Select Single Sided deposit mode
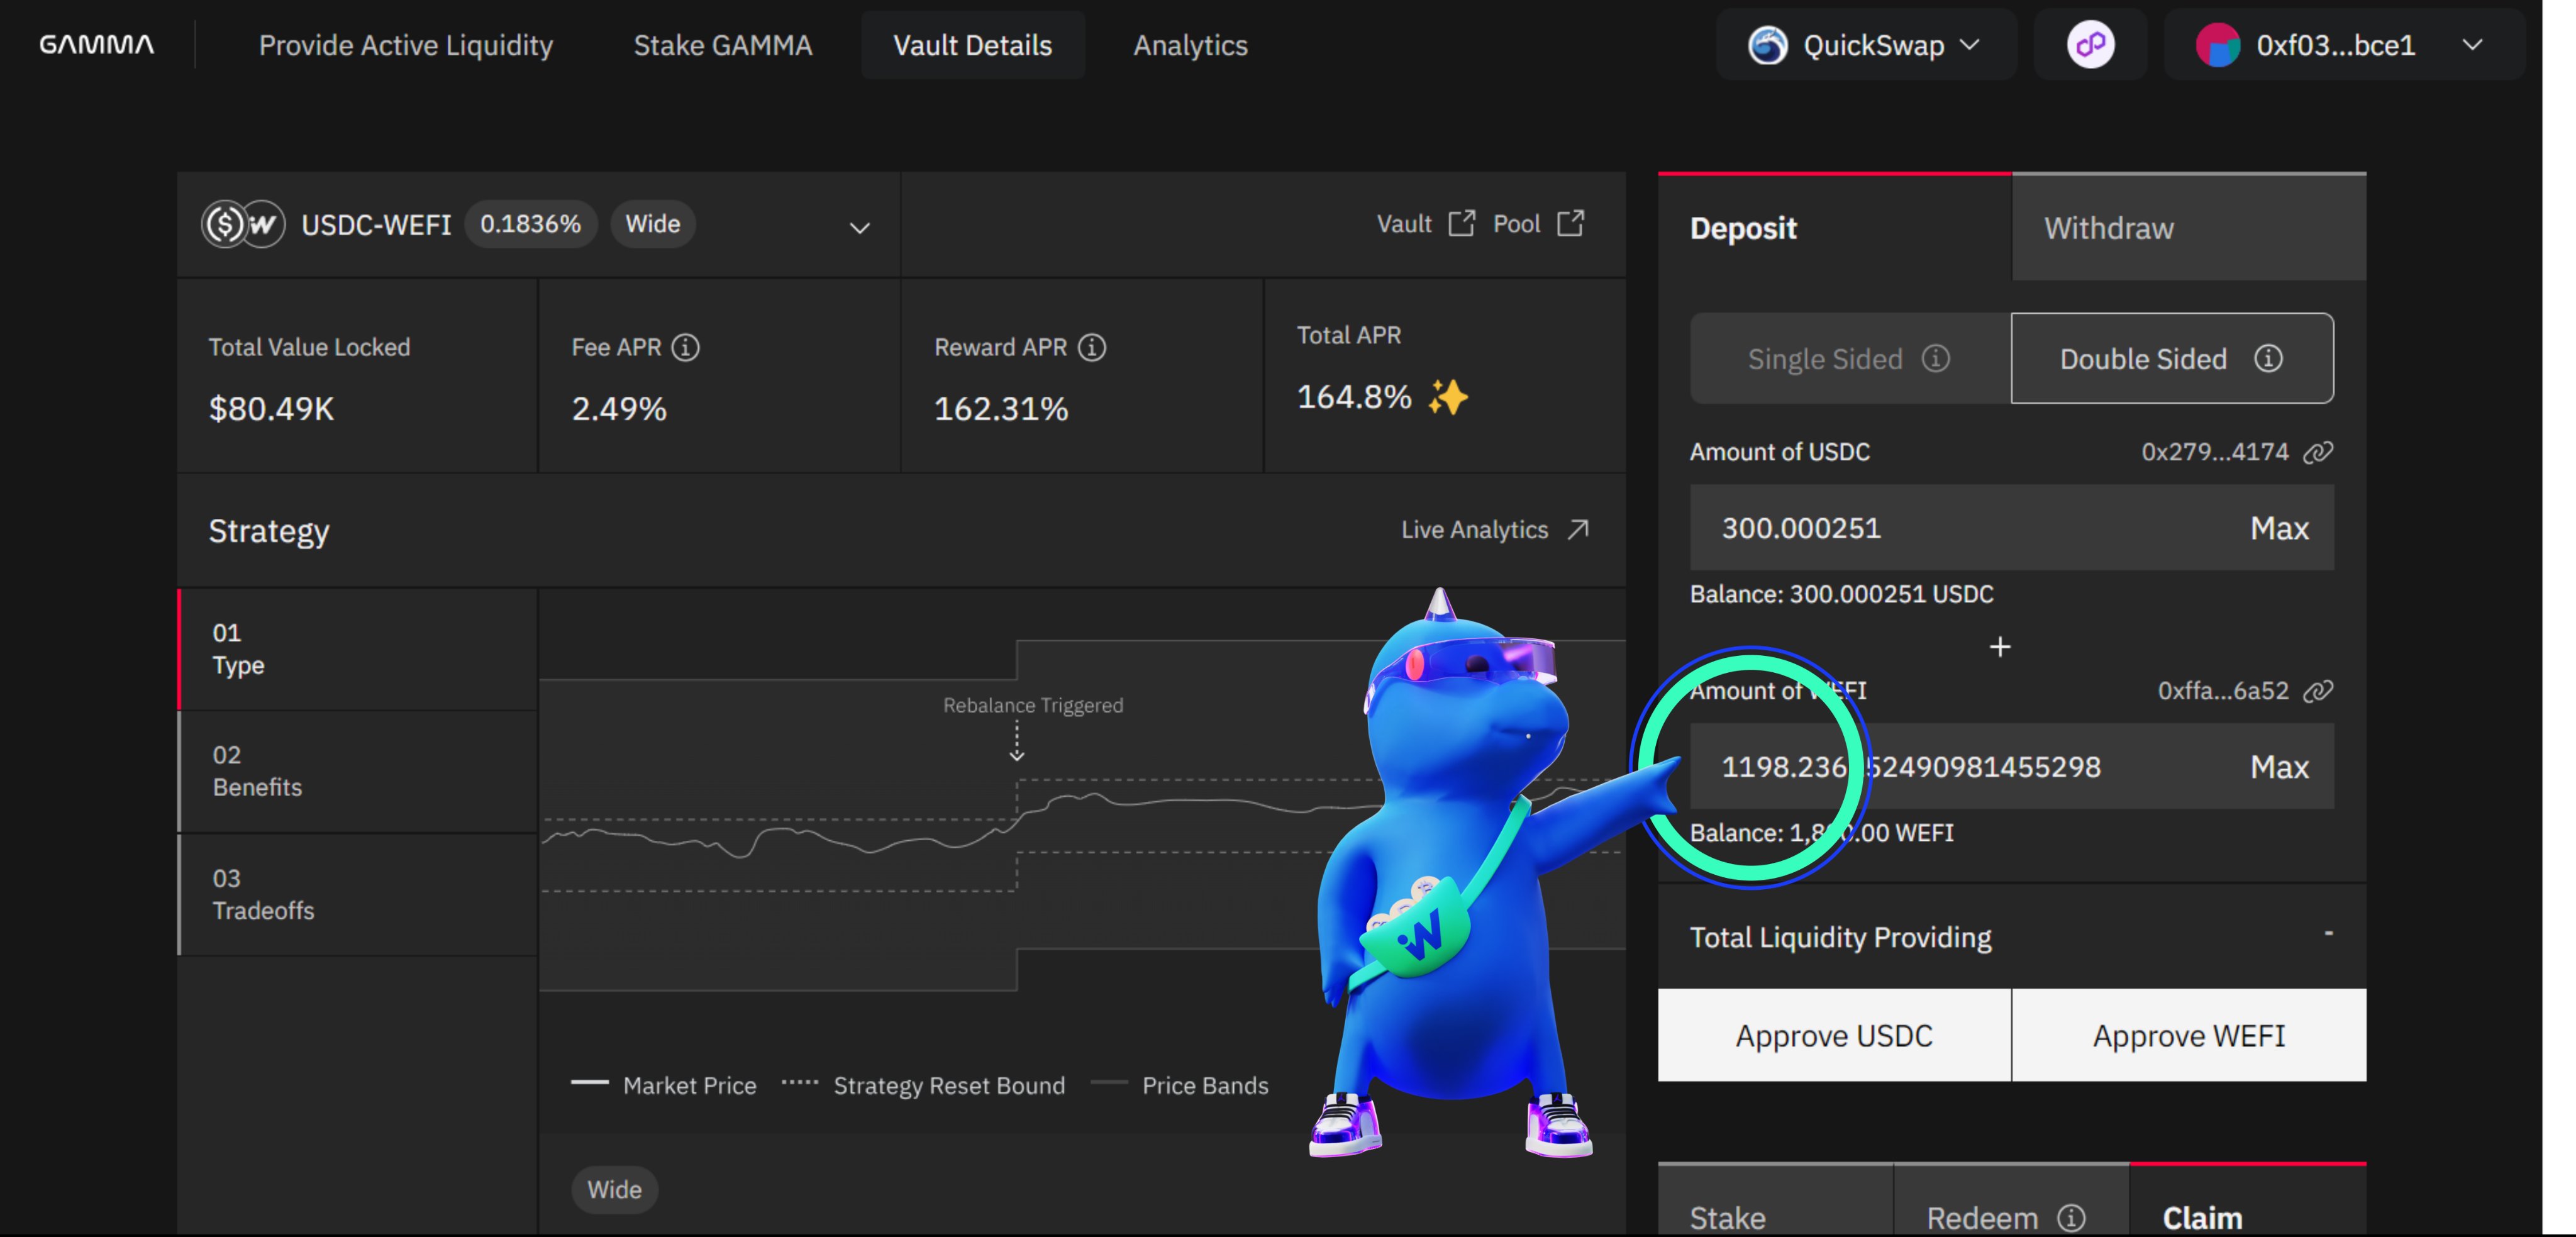 click(1850, 358)
